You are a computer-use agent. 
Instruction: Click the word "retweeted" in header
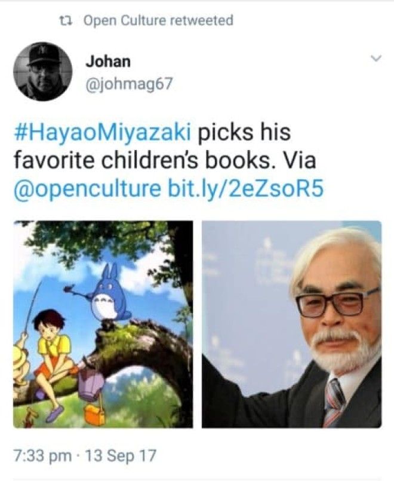pos(201,20)
